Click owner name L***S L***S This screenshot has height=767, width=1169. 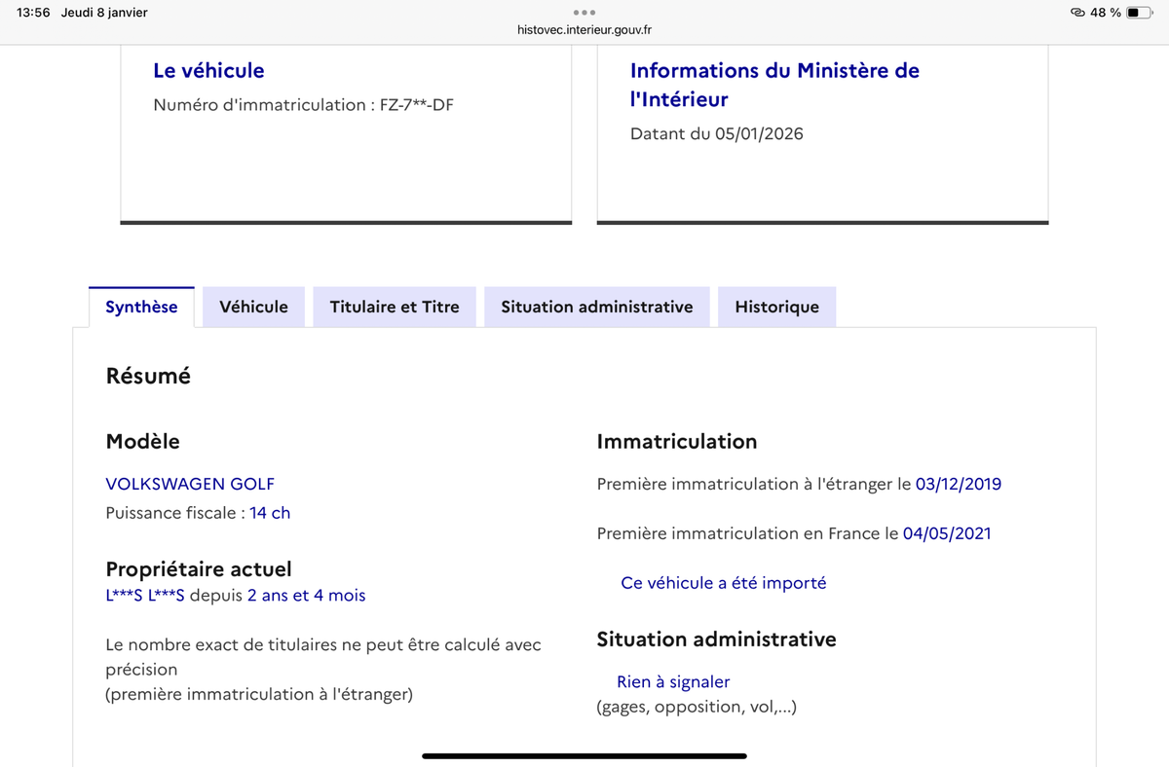(x=145, y=595)
